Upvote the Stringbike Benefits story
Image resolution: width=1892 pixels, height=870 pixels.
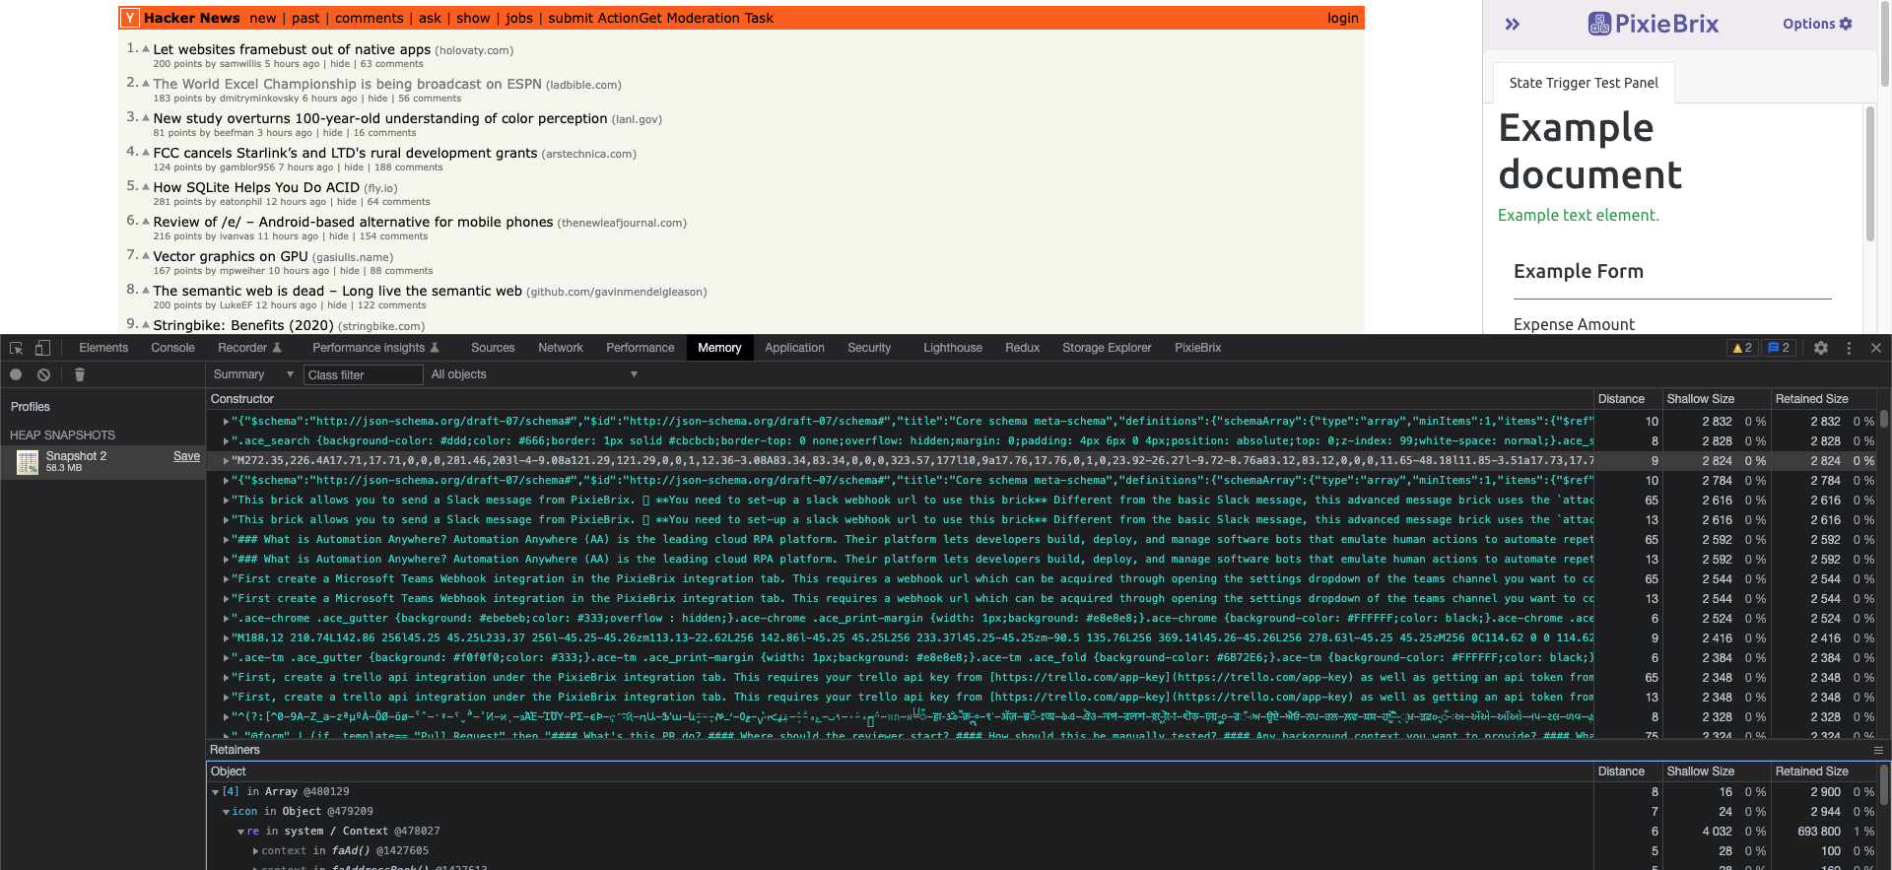coord(146,324)
